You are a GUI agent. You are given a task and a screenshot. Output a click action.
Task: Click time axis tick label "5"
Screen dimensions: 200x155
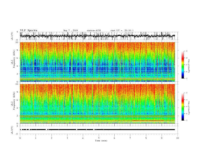(99, 138)
